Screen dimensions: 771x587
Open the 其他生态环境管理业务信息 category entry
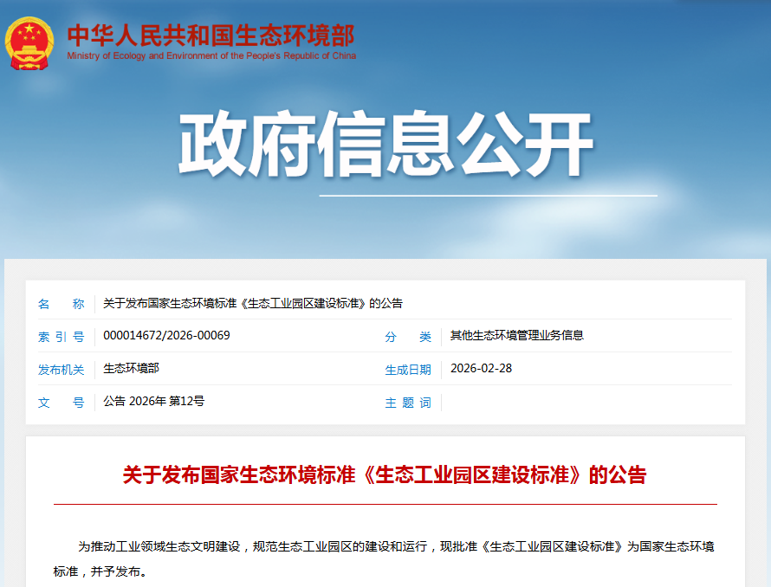[x=515, y=336]
